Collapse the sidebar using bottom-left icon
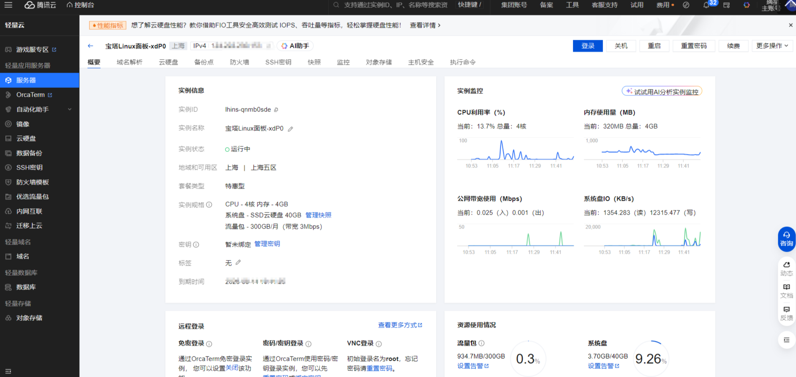This screenshot has height=377, width=796. click(8, 371)
